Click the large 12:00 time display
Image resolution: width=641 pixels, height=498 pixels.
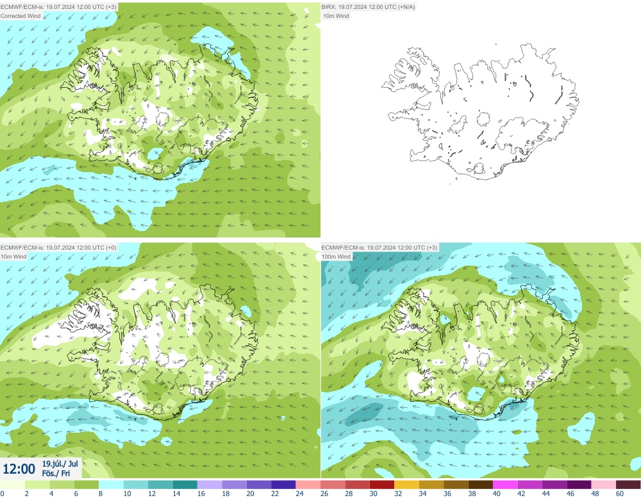point(19,469)
